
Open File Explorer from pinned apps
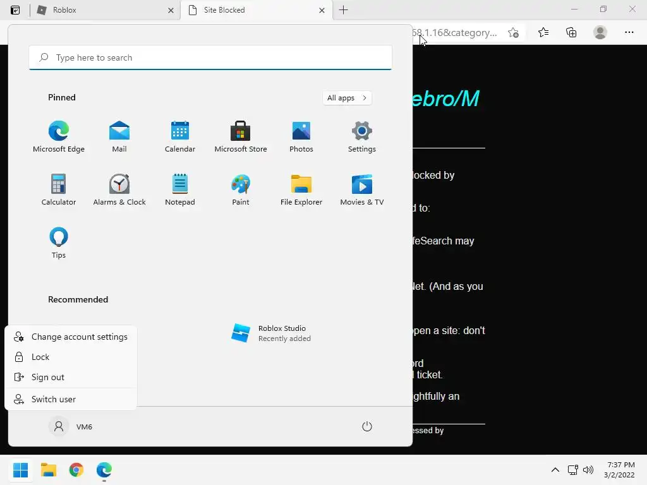coord(301,189)
